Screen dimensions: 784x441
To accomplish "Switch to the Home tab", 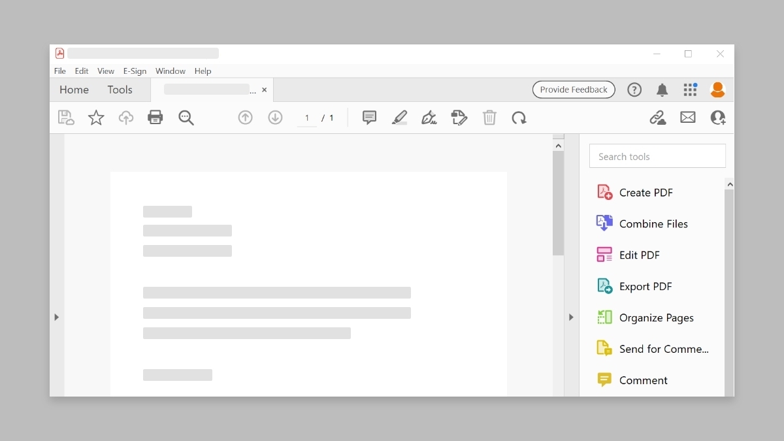I will tap(74, 90).
